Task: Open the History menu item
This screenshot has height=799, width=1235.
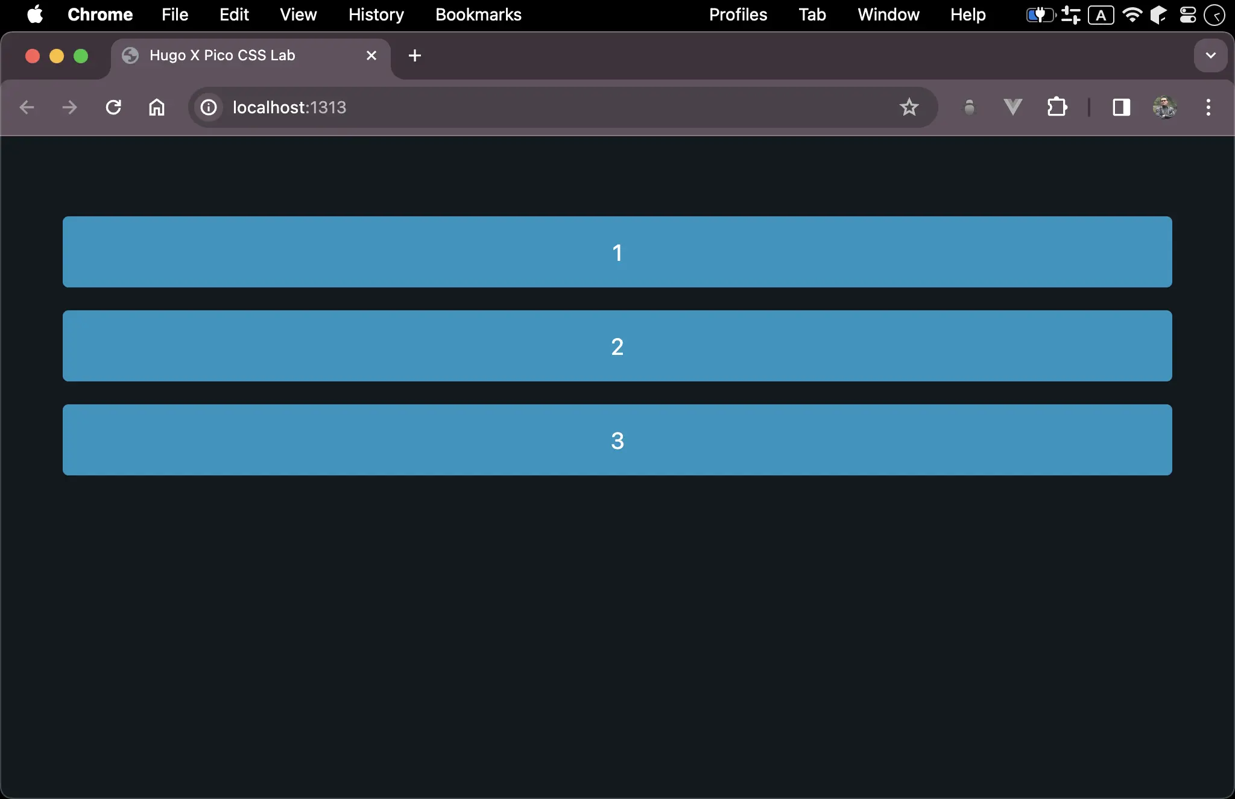Action: click(375, 14)
